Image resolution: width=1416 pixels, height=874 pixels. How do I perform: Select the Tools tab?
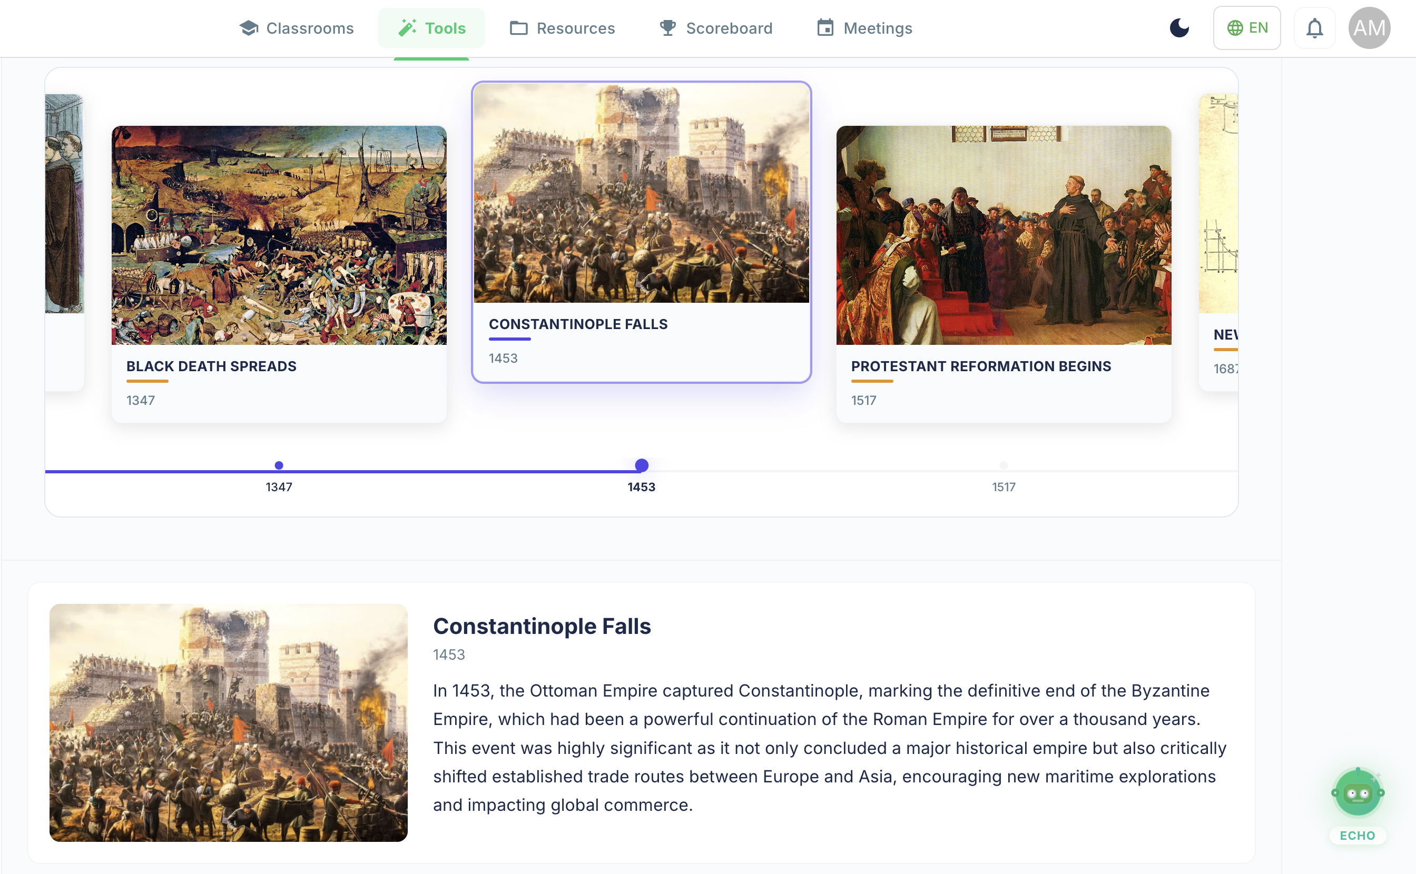coord(431,28)
